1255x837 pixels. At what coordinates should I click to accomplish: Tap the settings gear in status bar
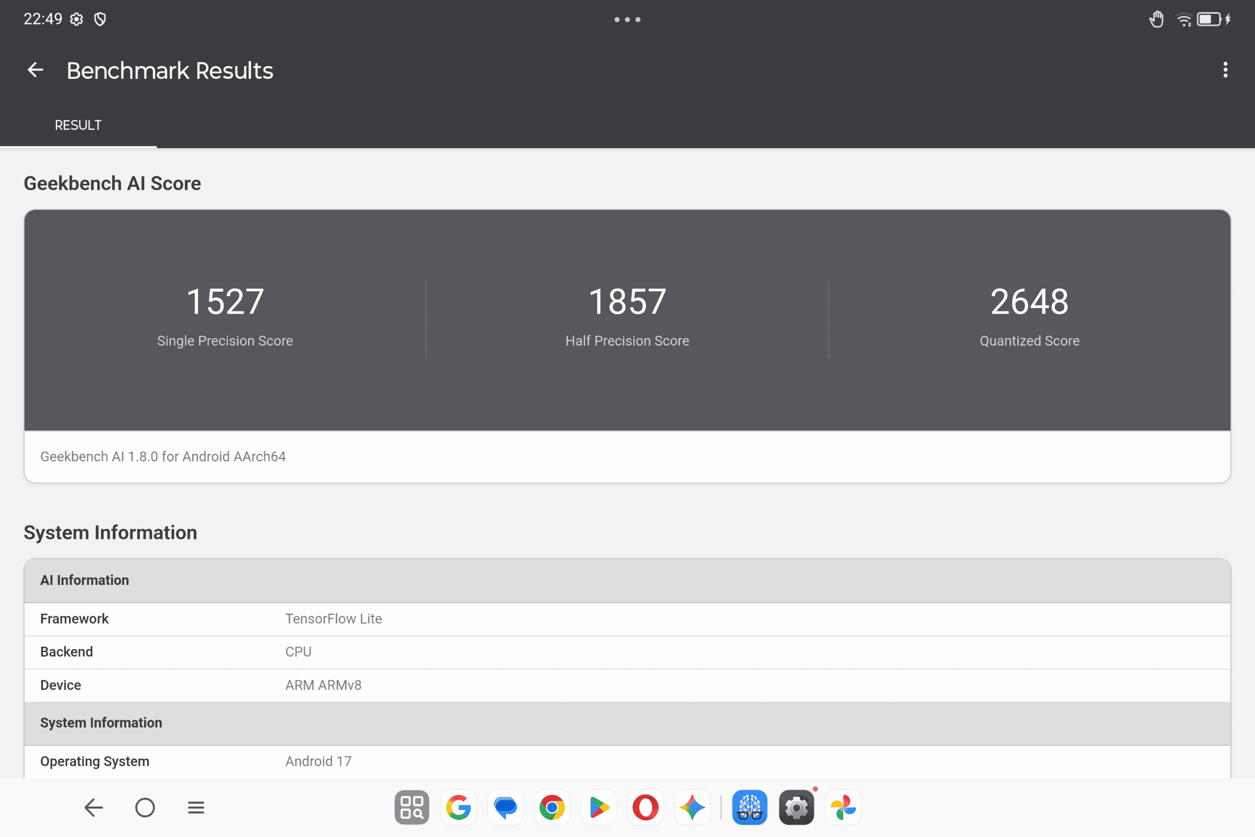[77, 19]
